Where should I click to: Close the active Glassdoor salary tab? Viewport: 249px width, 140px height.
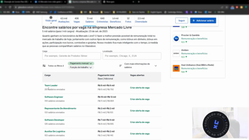pyautogui.click(x=99, y=2)
